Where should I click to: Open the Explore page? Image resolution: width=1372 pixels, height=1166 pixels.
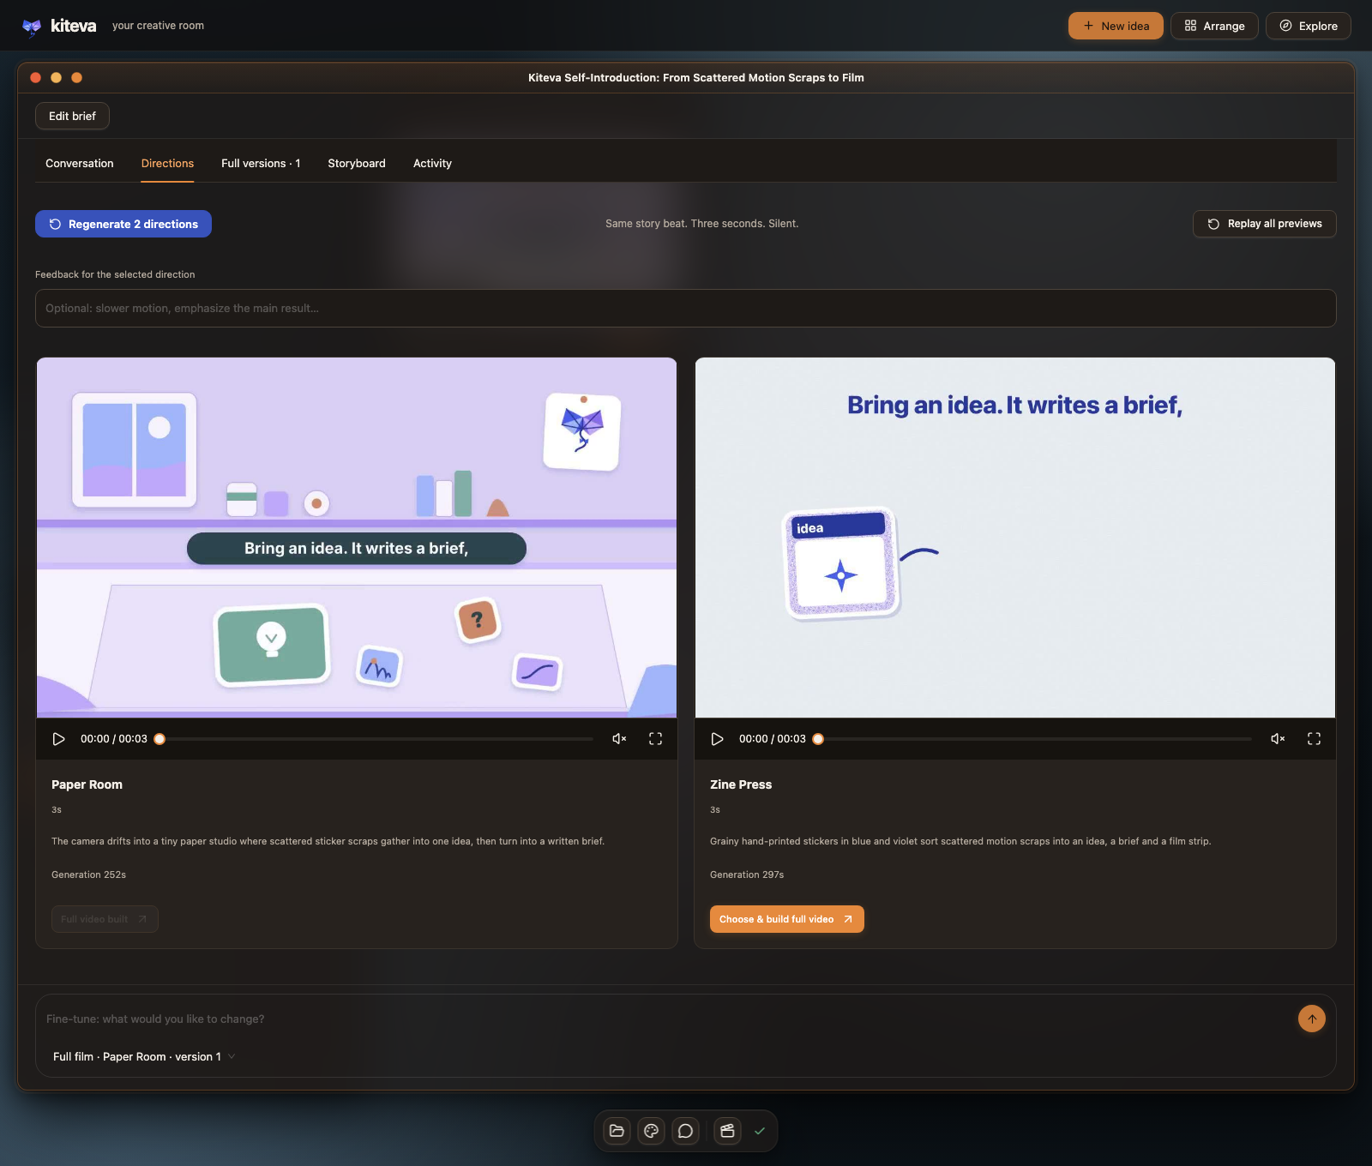[1309, 26]
